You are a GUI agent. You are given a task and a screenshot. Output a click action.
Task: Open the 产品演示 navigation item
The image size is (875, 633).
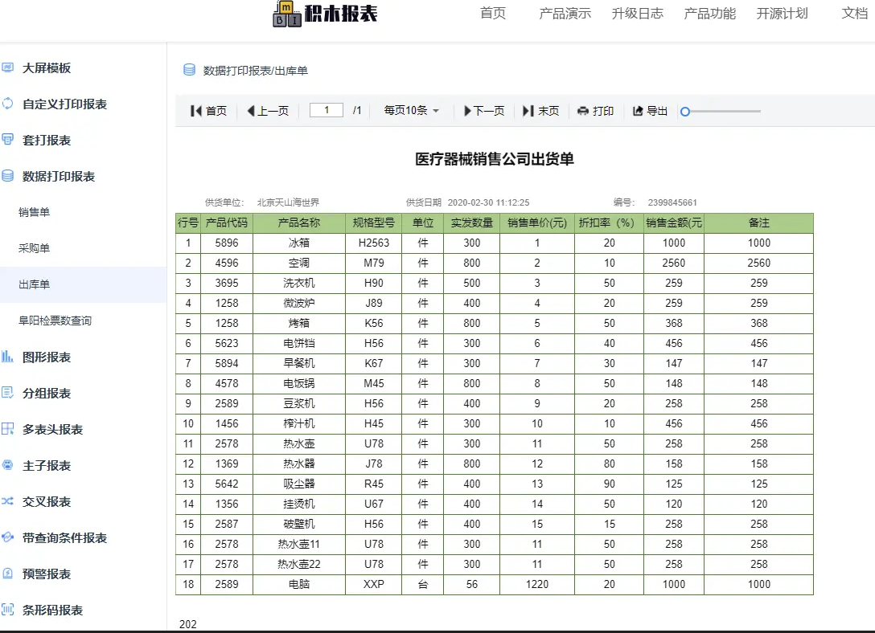click(x=565, y=14)
